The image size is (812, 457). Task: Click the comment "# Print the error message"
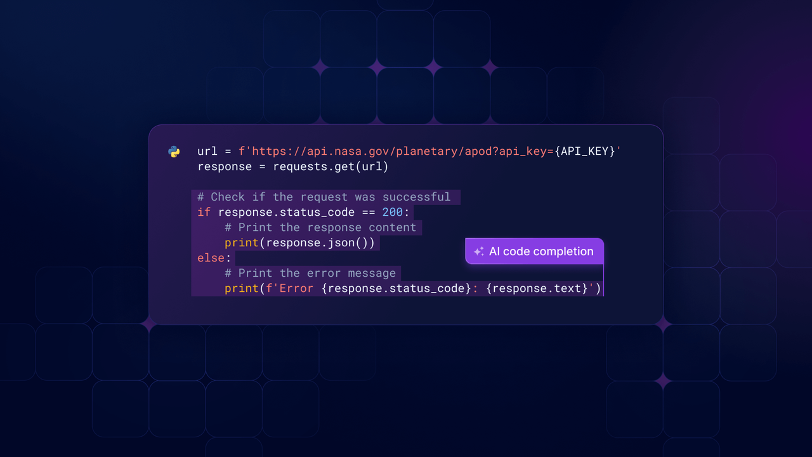[x=310, y=273]
